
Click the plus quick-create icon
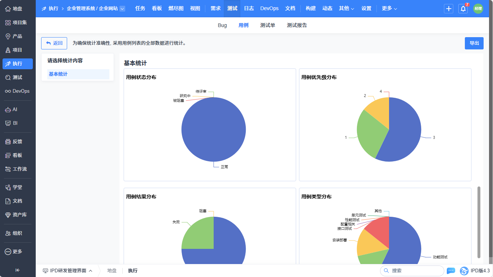(449, 9)
